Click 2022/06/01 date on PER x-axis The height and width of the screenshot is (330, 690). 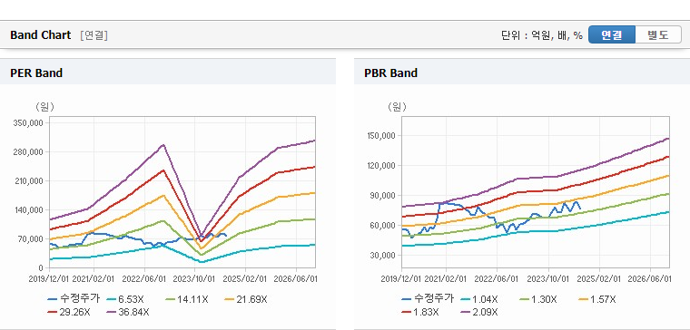pos(144,279)
